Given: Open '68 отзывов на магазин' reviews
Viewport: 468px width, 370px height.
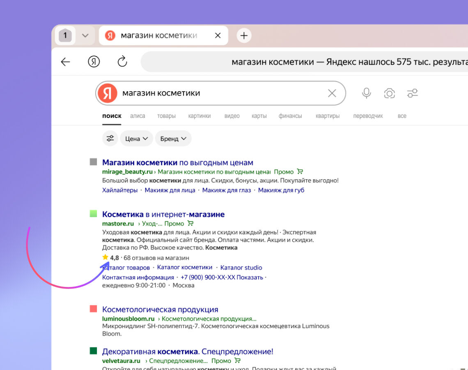Looking at the screenshot, I should pos(156,258).
